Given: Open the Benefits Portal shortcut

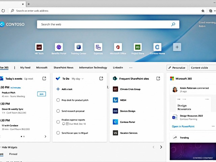Looking at the screenshot, I should click(59, 47).
